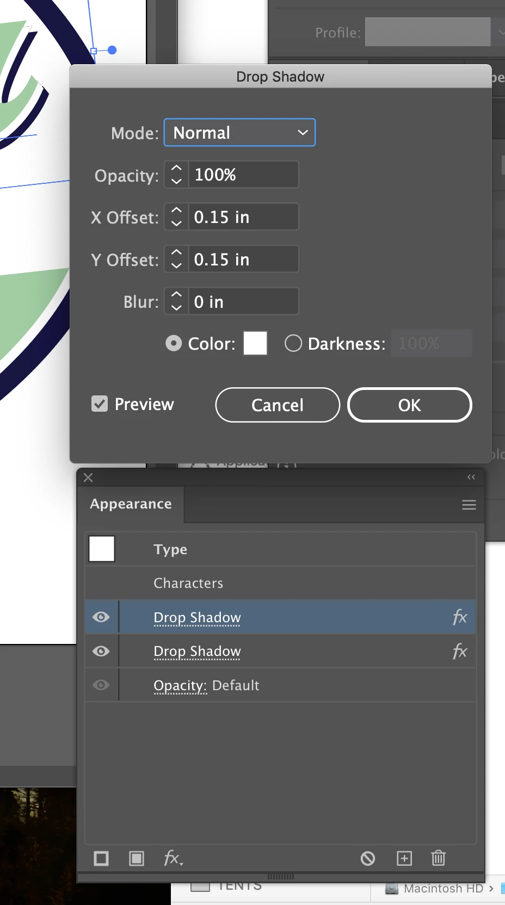Open the Mode dropdown set to Normal
The height and width of the screenshot is (905, 505).
coord(239,133)
